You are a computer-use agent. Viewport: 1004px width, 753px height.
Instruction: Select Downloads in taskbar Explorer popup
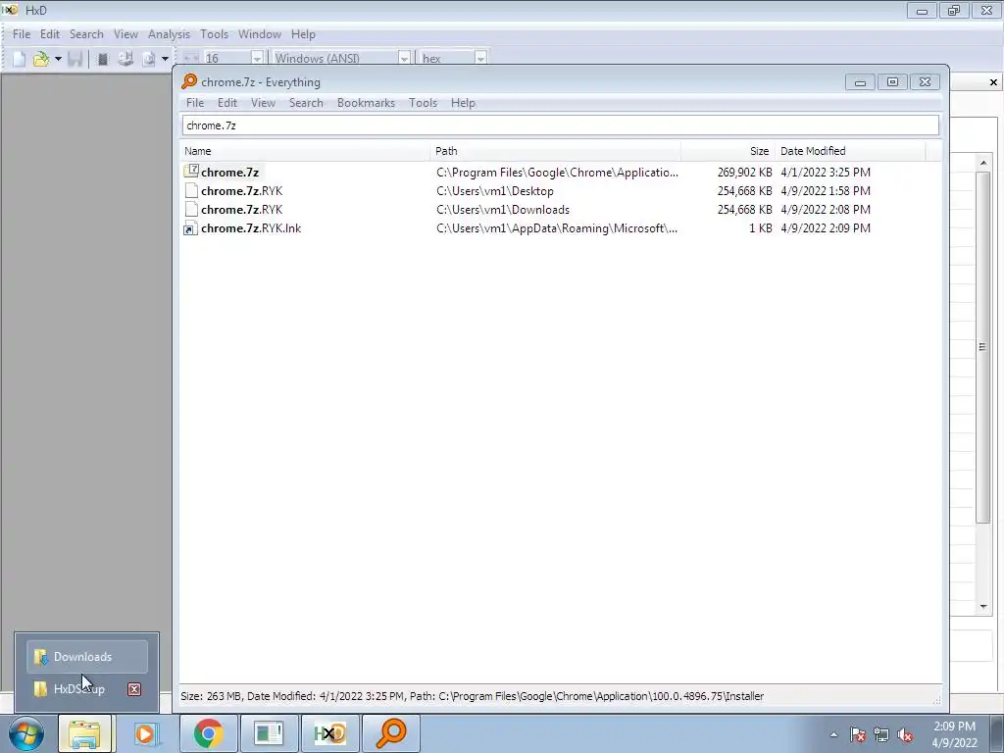87,656
